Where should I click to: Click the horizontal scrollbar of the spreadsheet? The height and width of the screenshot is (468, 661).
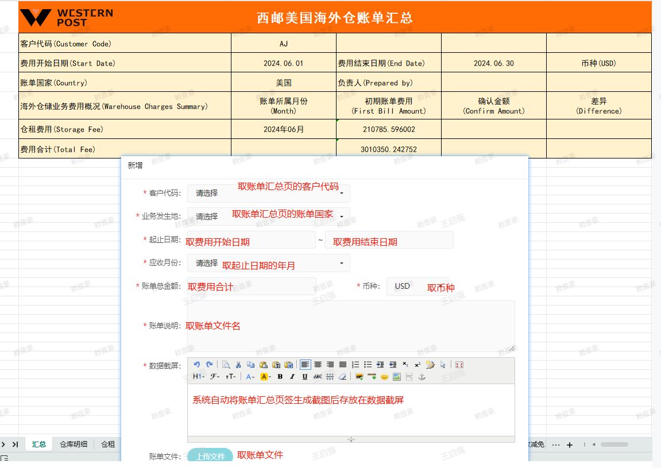point(614,444)
